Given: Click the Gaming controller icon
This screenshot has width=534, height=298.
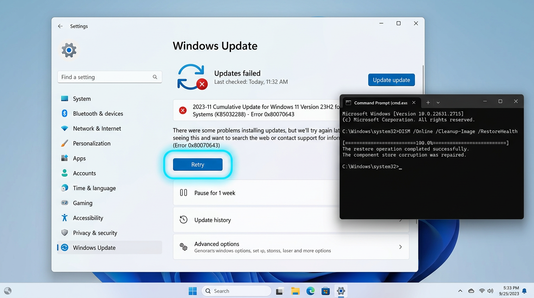Looking at the screenshot, I should (x=64, y=203).
